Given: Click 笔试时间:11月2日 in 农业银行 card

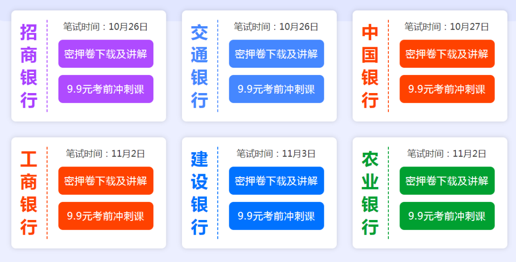Looking at the screenshot, I should click(x=447, y=154).
